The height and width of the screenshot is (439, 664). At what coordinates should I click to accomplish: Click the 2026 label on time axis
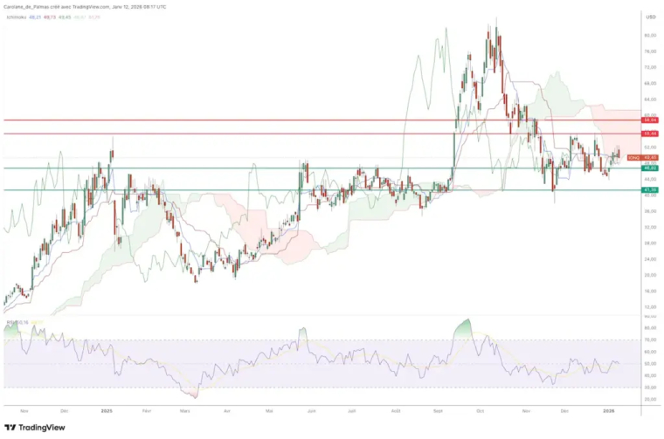click(609, 411)
